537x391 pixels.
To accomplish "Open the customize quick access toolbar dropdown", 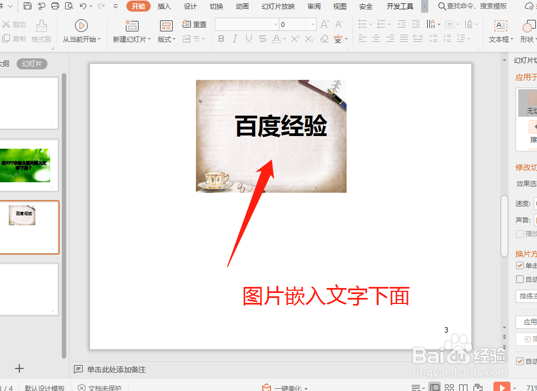I will [x=115, y=6].
